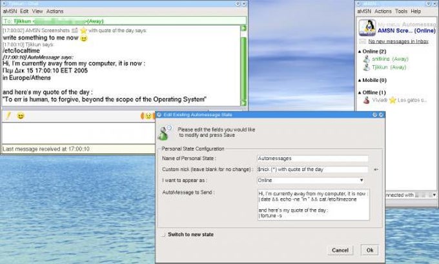
Task: Open the aMSN menu in chat window
Action: 10,11
